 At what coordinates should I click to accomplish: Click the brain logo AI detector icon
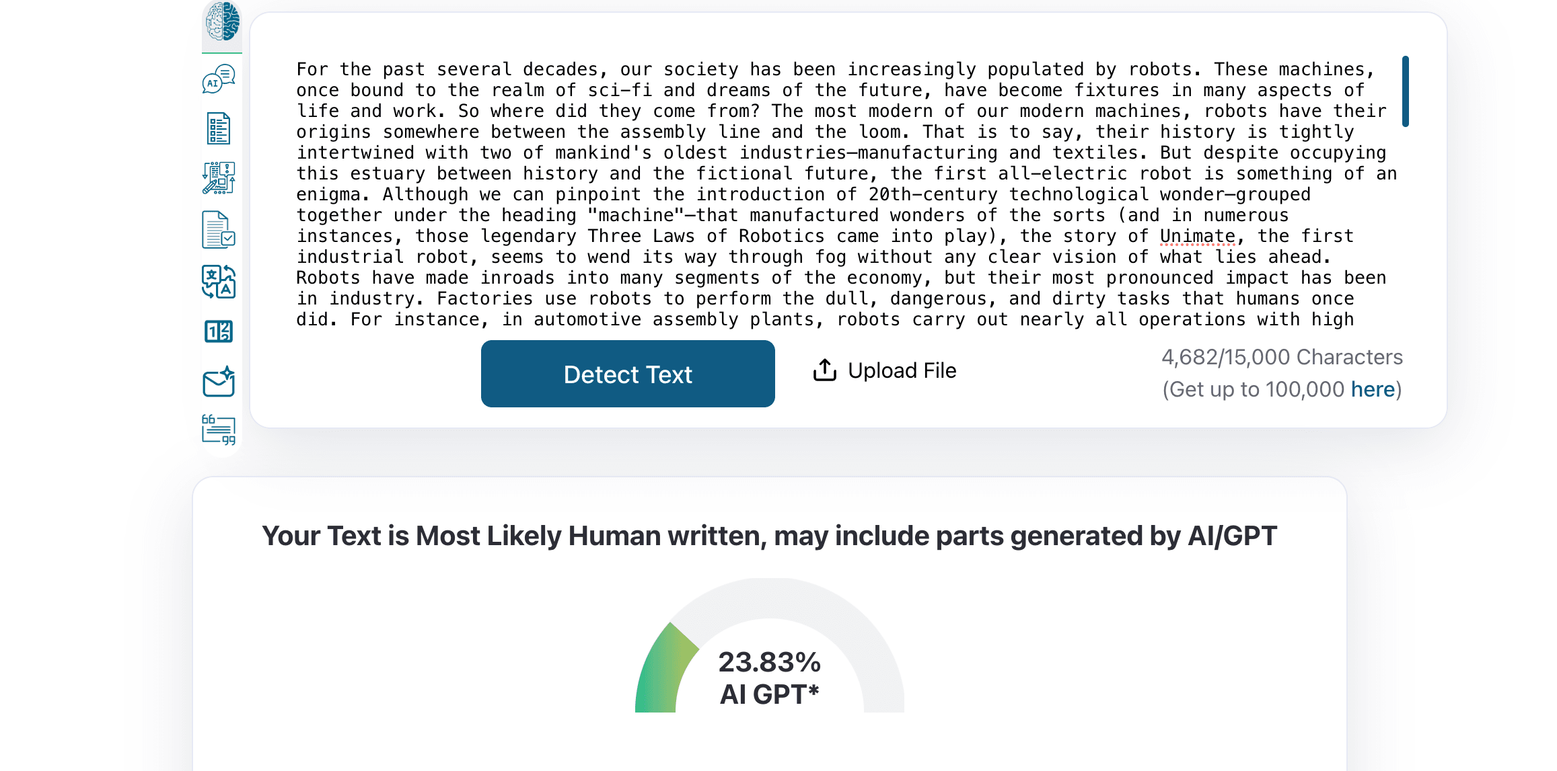click(222, 22)
